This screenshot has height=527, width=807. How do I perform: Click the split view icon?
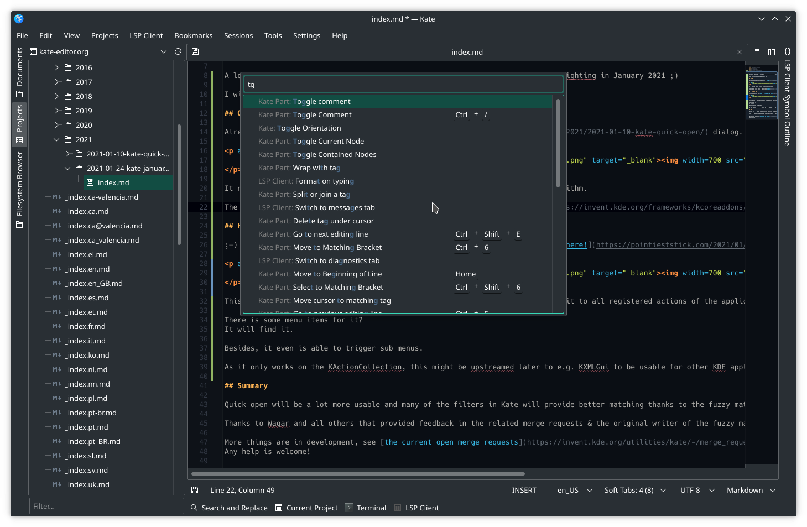[772, 52]
